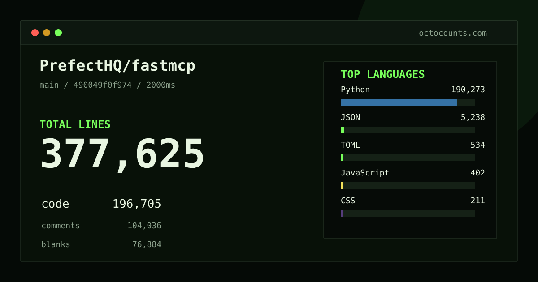The image size is (538, 282).
Task: Click the 'blanks' row label
Action: click(56, 244)
